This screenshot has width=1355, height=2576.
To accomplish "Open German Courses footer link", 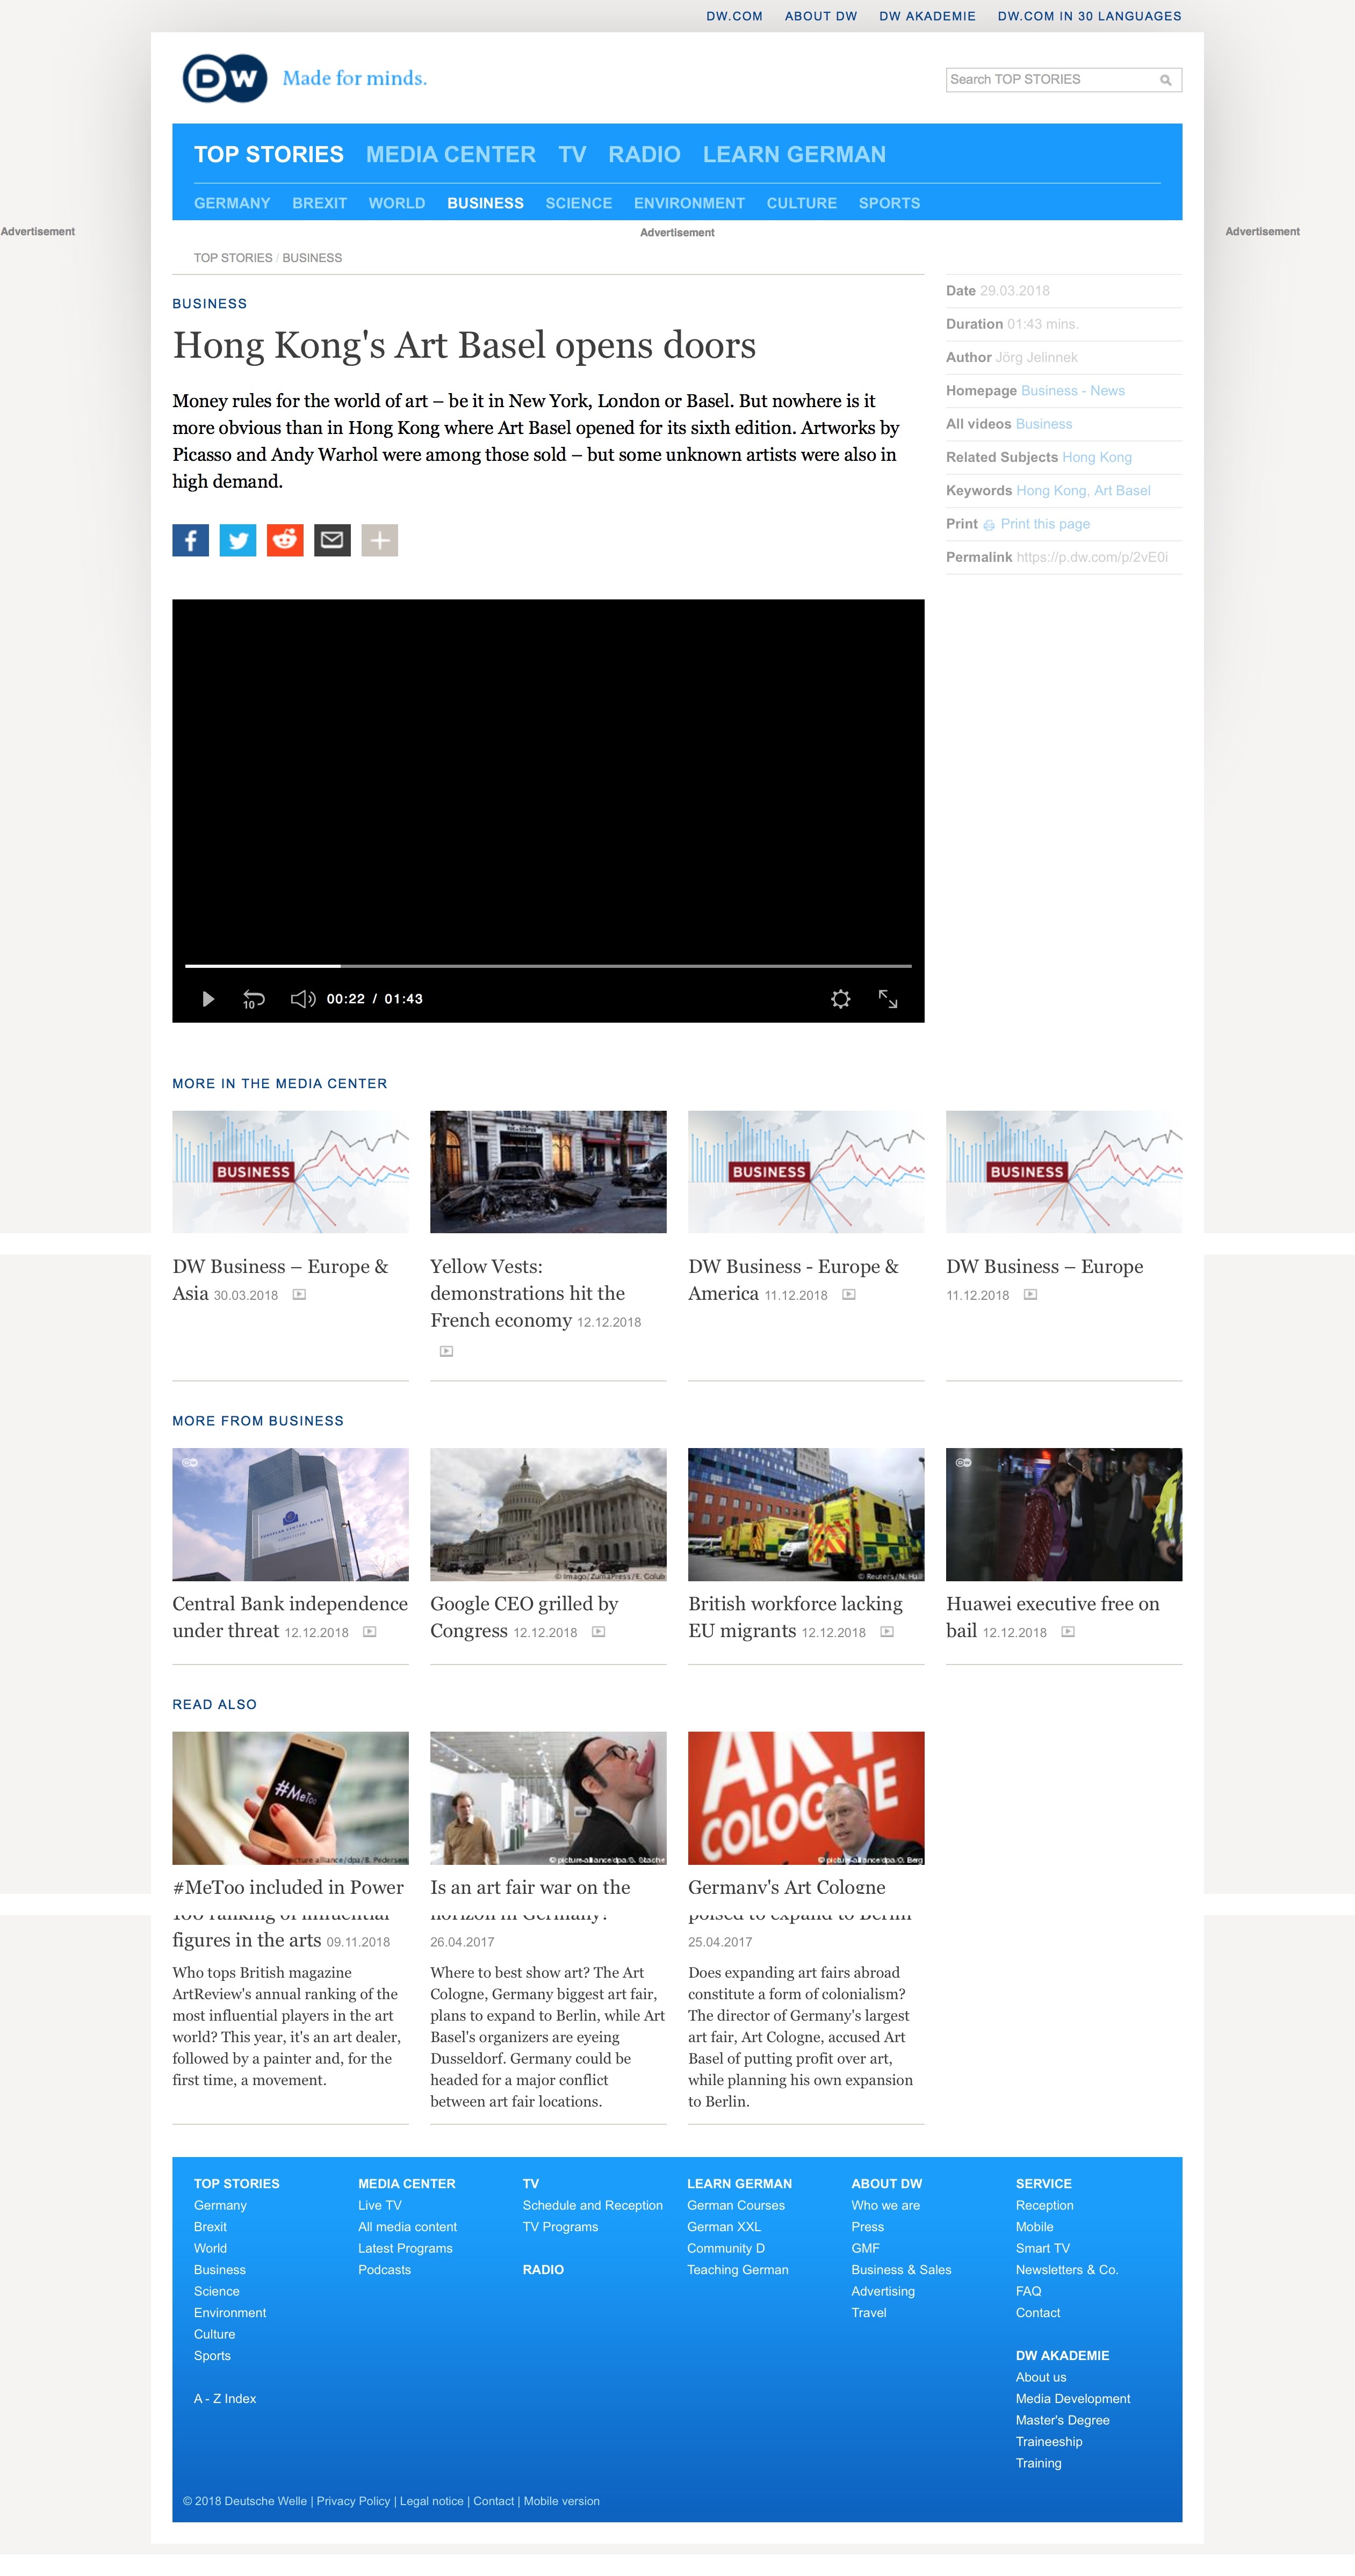I will click(x=736, y=2205).
